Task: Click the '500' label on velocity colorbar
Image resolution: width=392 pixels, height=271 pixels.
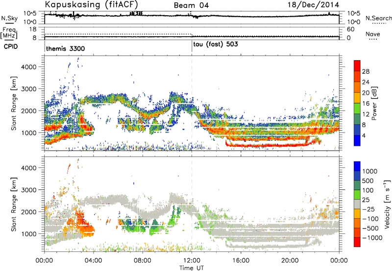Action: (367, 181)
